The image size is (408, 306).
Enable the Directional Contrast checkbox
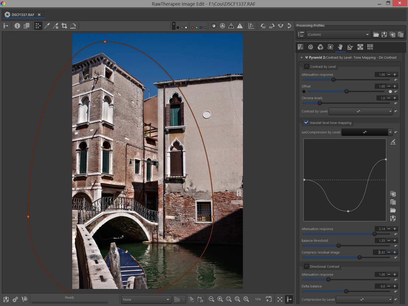point(307,266)
